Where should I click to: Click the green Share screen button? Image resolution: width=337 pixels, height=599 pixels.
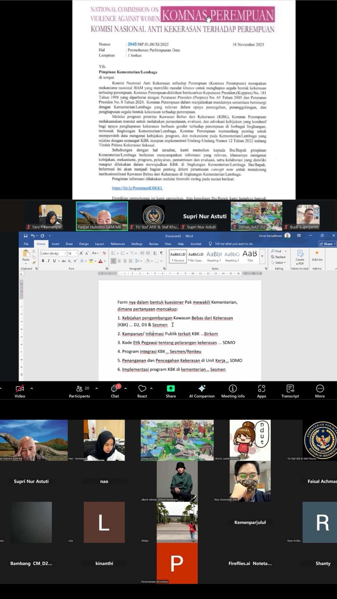171,391
